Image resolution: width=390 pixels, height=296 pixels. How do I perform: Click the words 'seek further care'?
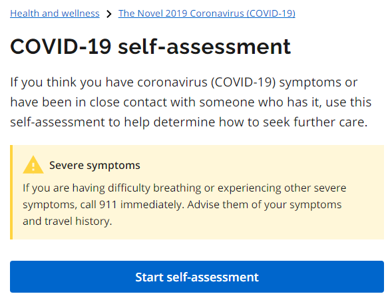tap(315, 122)
